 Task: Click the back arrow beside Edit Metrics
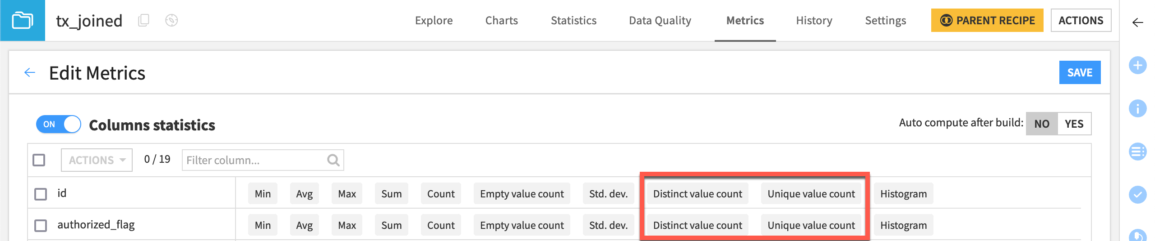[30, 72]
